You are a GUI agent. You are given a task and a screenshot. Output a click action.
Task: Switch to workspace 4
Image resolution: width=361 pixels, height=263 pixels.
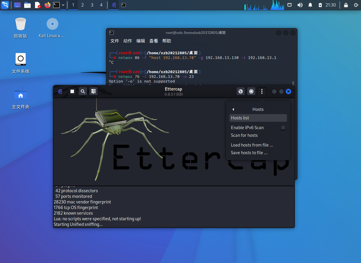click(x=101, y=5)
